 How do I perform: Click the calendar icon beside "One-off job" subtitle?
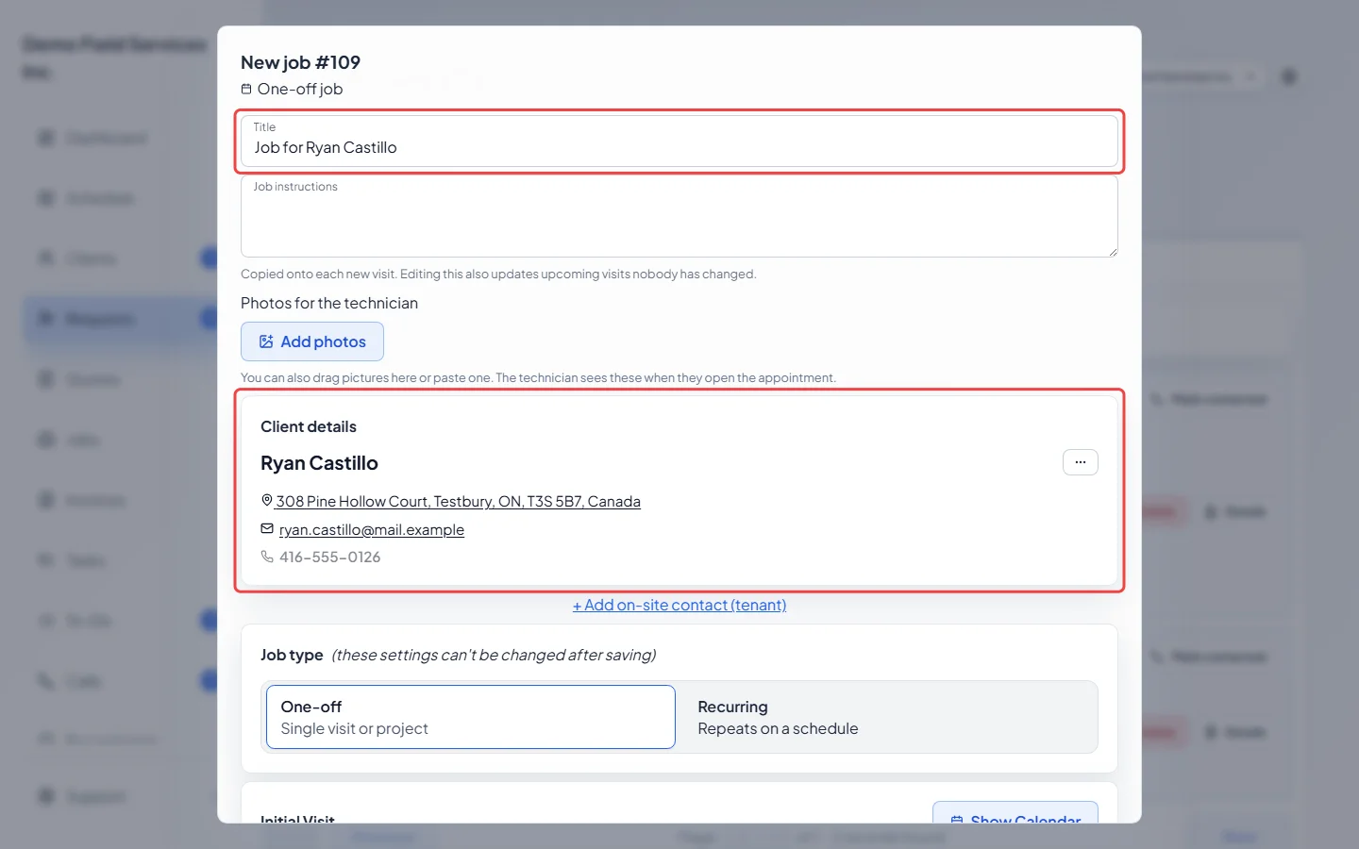coord(246,89)
